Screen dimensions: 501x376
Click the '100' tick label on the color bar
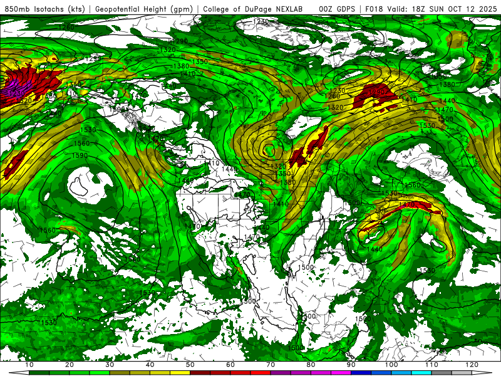391,365
